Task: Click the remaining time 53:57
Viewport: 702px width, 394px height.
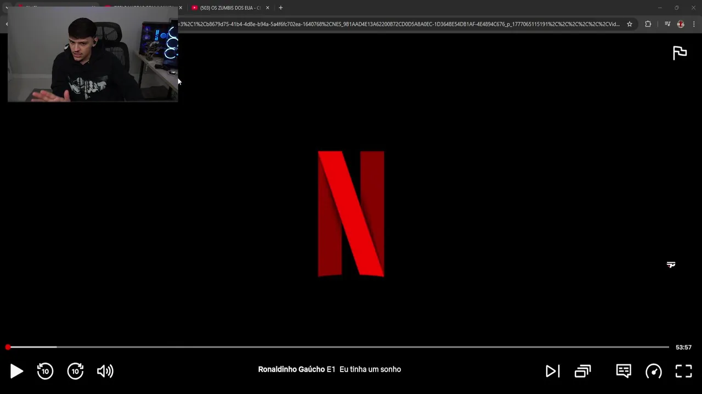Action: coord(683,347)
